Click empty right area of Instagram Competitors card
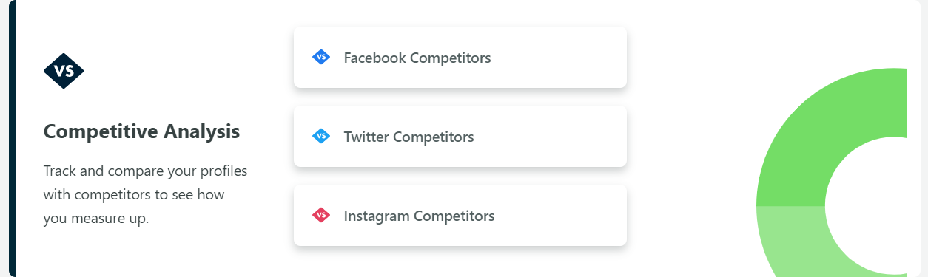 point(570,215)
